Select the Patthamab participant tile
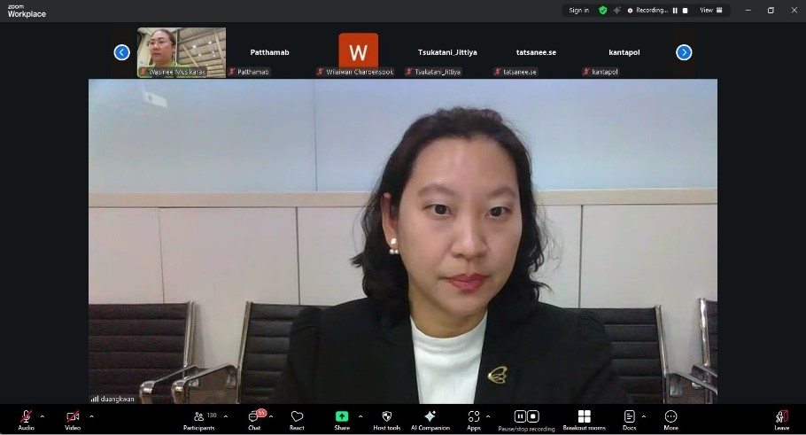This screenshot has height=435, width=806. [269, 53]
